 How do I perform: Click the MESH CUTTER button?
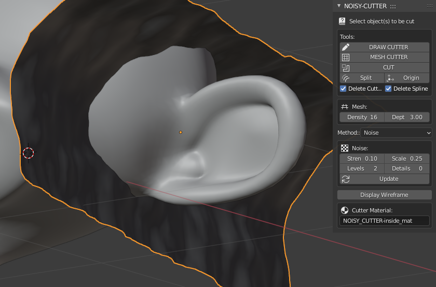385,57
